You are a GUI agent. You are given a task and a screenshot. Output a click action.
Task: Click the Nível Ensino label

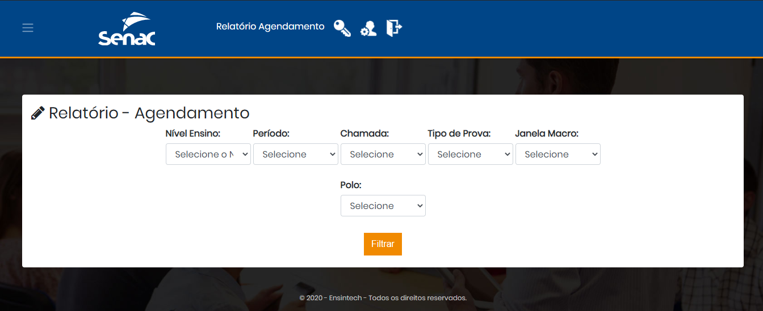click(193, 134)
